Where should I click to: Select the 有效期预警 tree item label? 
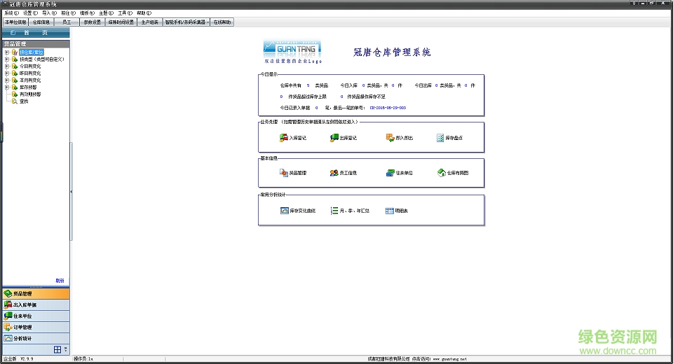(30, 94)
